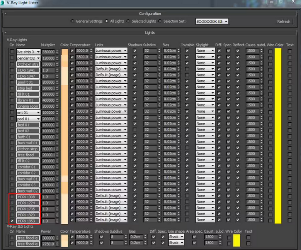Enable the HDRi 1008 light On checkbox

coord(12,197)
